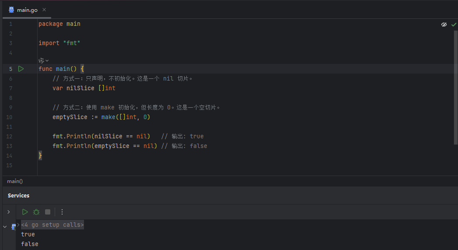Click the emptySlice make statement
The image size is (458, 250).
tap(101, 117)
